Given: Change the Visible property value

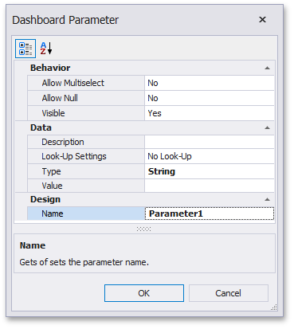Looking at the screenshot, I should 210,113.
